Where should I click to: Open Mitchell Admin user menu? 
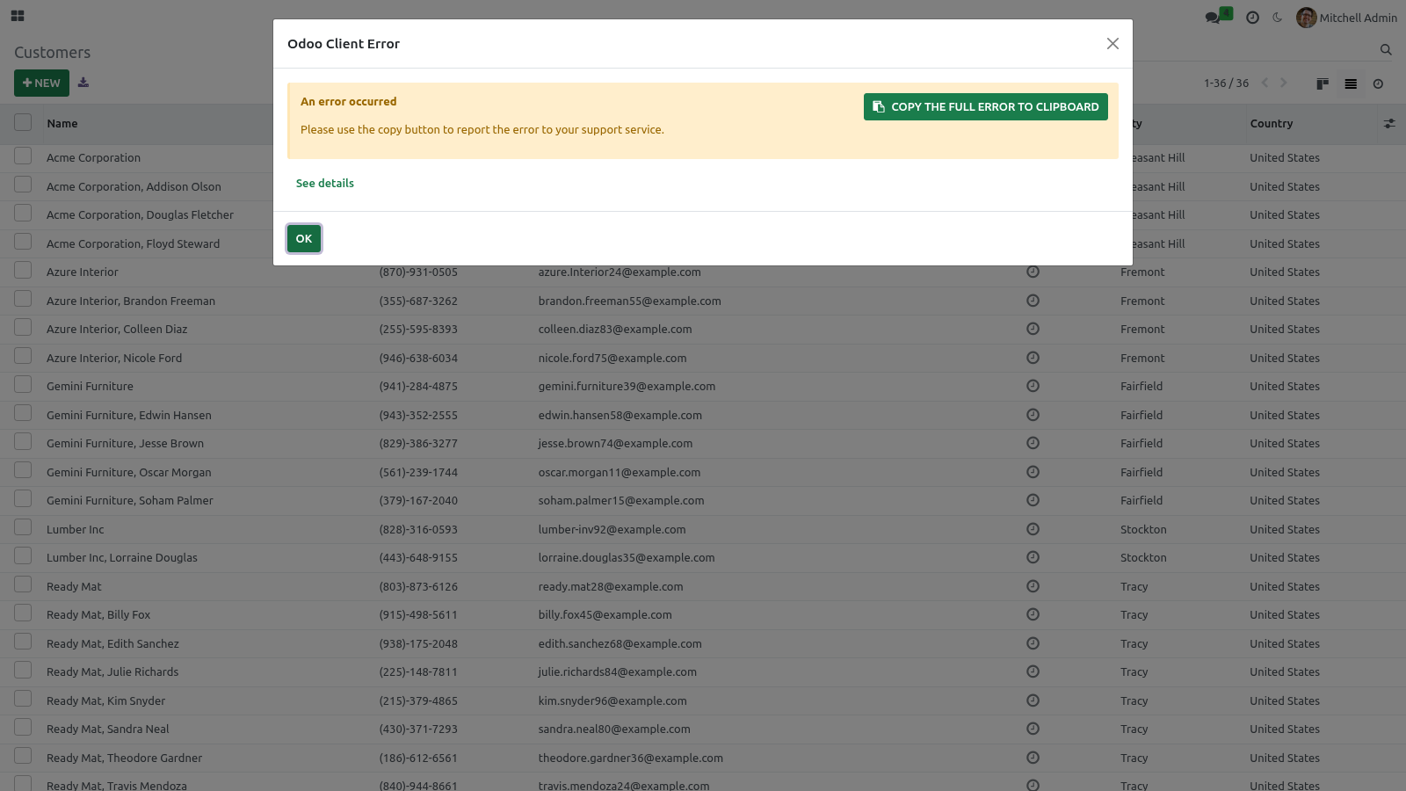point(1346,18)
